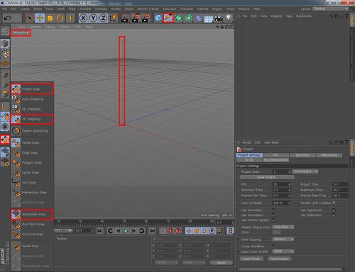Switch to Key Interpolation tab
Viewport: 355px width, 272px height.
point(275,160)
